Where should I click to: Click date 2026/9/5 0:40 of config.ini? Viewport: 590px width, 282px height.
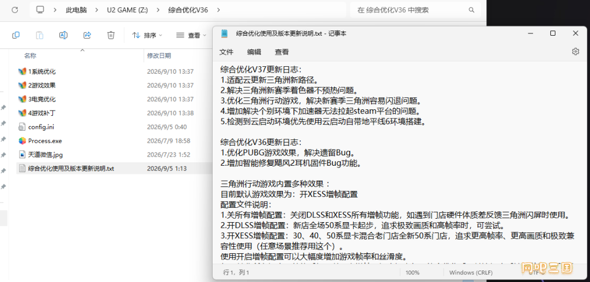(167, 127)
